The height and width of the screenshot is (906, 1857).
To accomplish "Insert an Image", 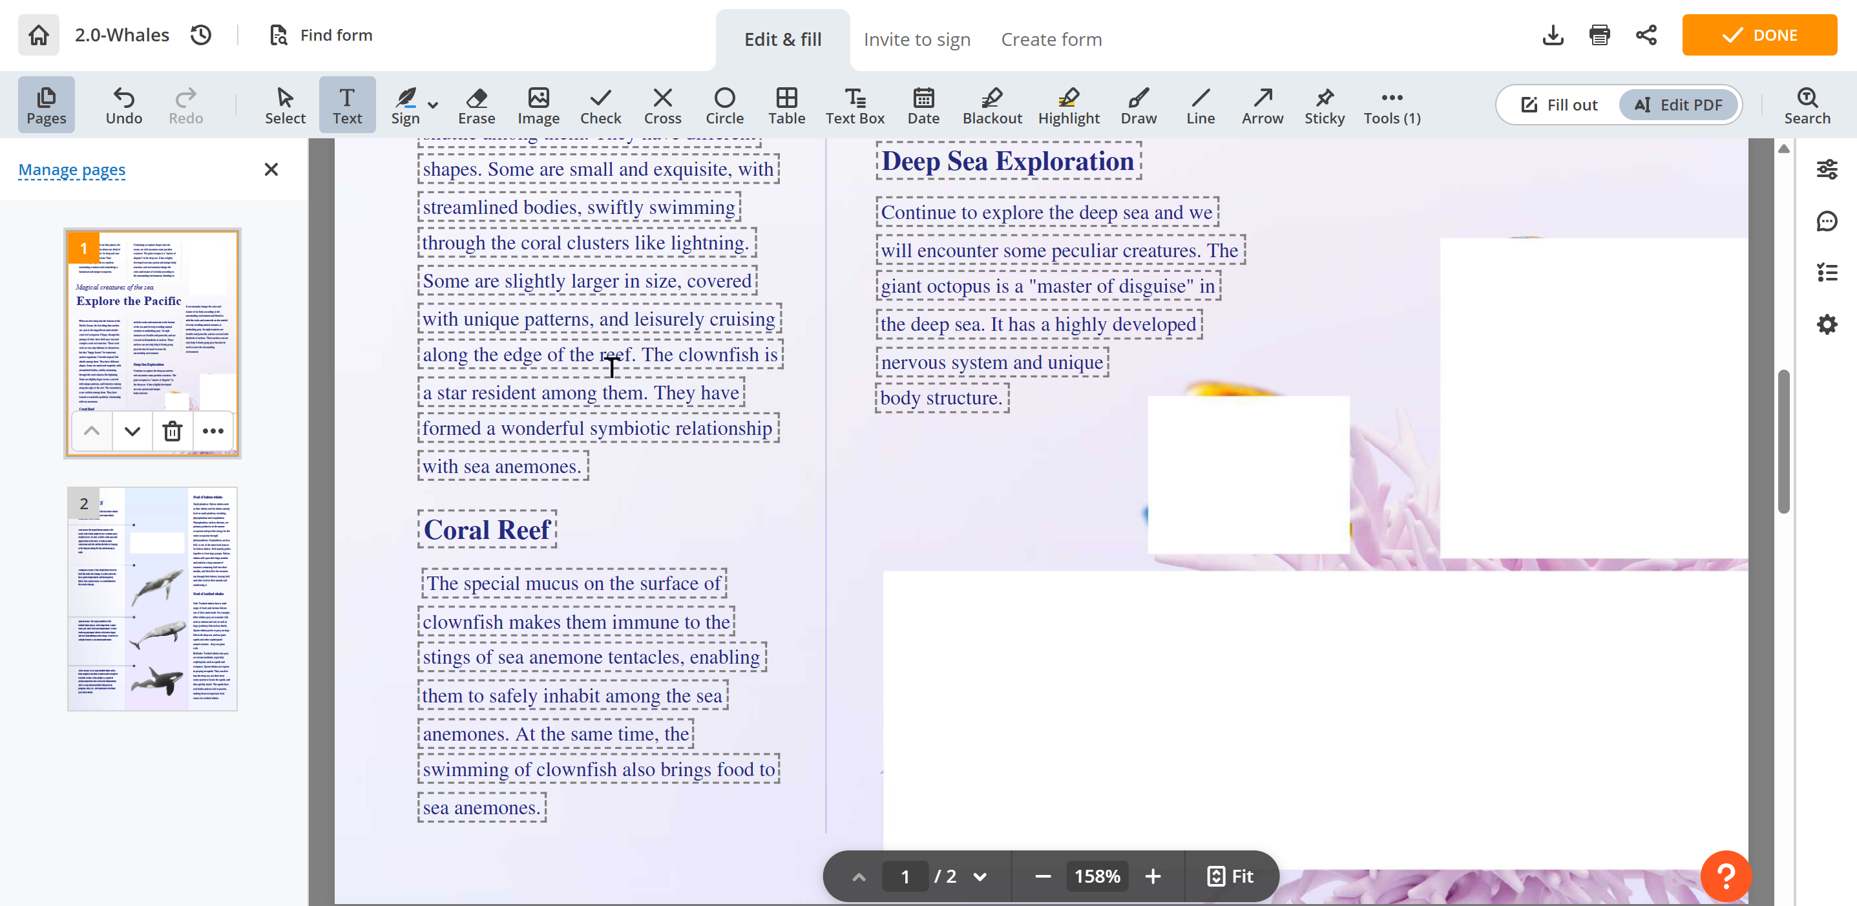I will pos(538,105).
